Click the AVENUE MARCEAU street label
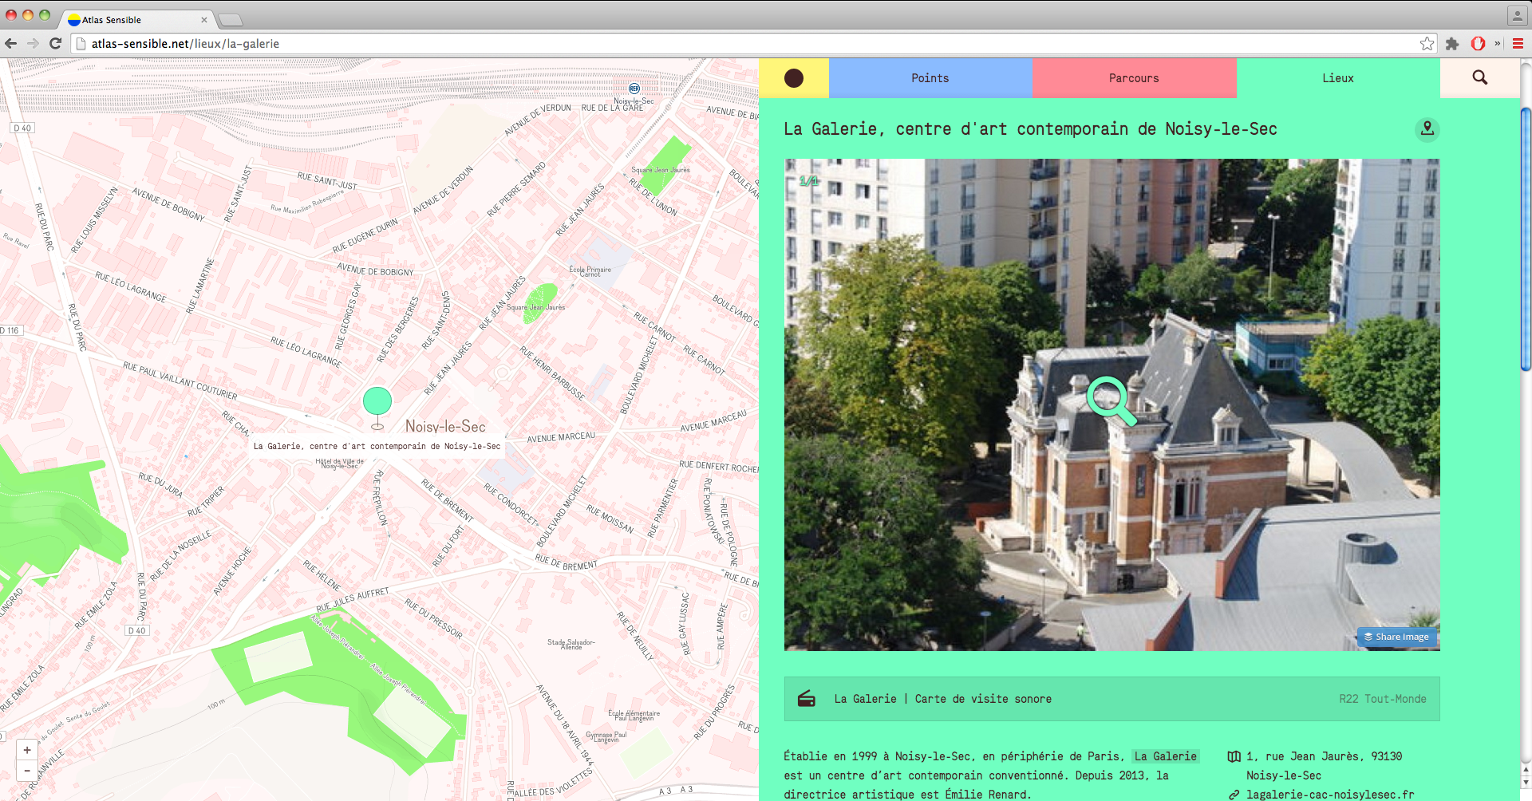 coord(561,437)
